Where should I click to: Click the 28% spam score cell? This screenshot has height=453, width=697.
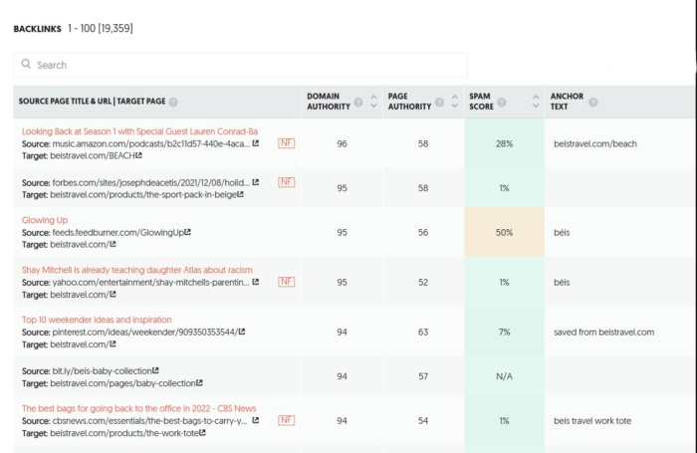(x=504, y=143)
